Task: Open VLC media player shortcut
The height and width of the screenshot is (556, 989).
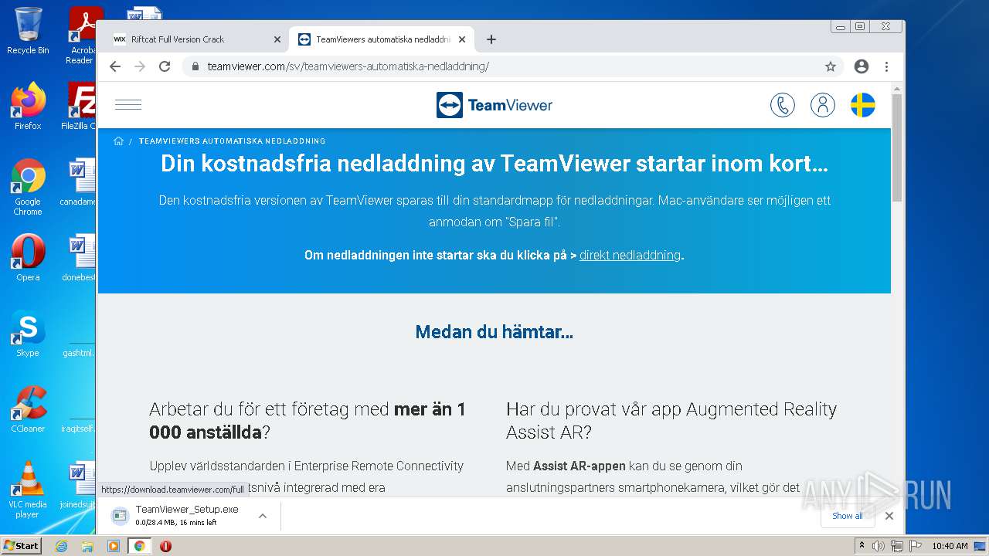Action: click(x=28, y=490)
